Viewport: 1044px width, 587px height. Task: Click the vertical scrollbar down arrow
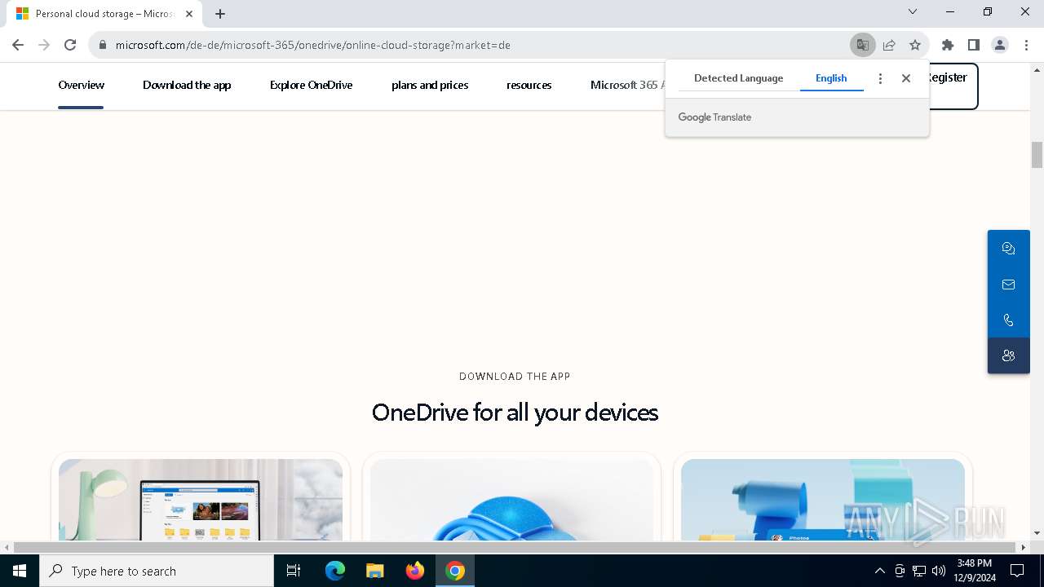pyautogui.click(x=1037, y=533)
